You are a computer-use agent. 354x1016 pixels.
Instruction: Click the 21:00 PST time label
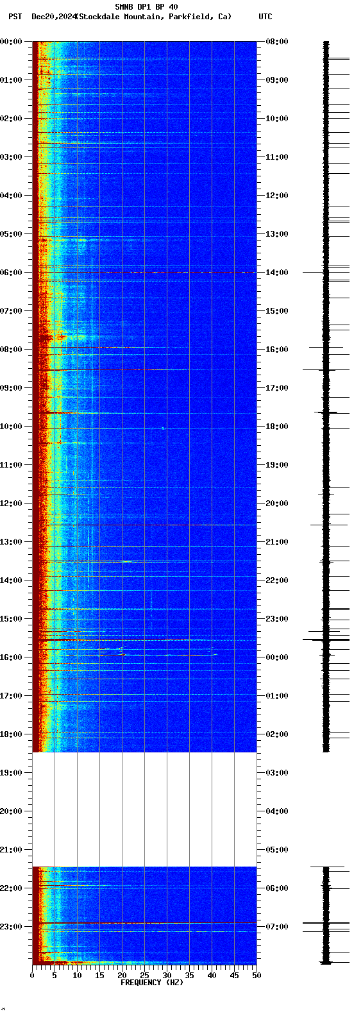click(11, 850)
